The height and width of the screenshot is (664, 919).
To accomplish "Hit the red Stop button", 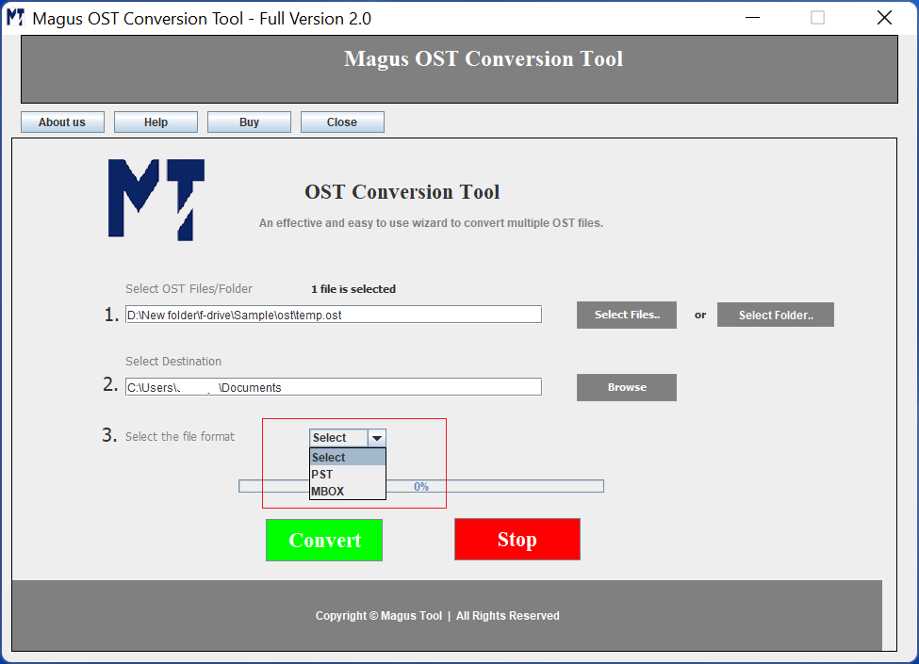I will [517, 540].
